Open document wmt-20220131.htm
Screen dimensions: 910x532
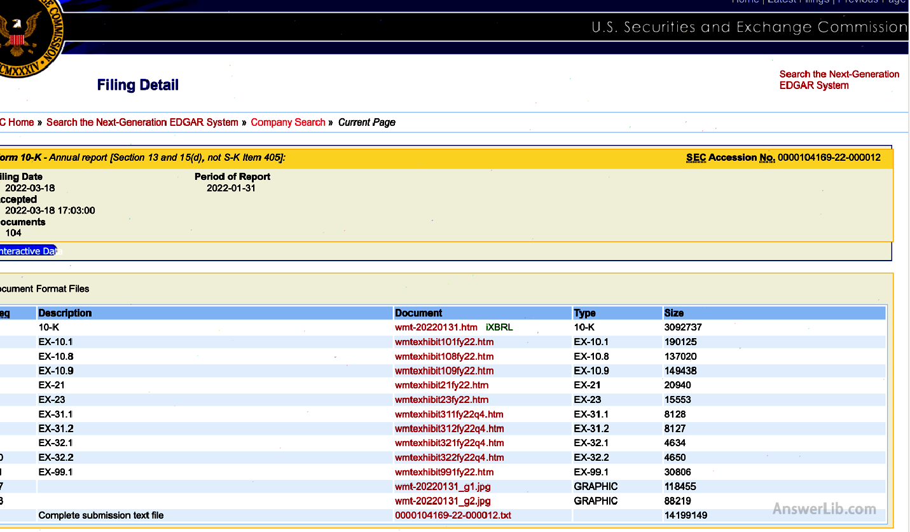pyautogui.click(x=436, y=327)
